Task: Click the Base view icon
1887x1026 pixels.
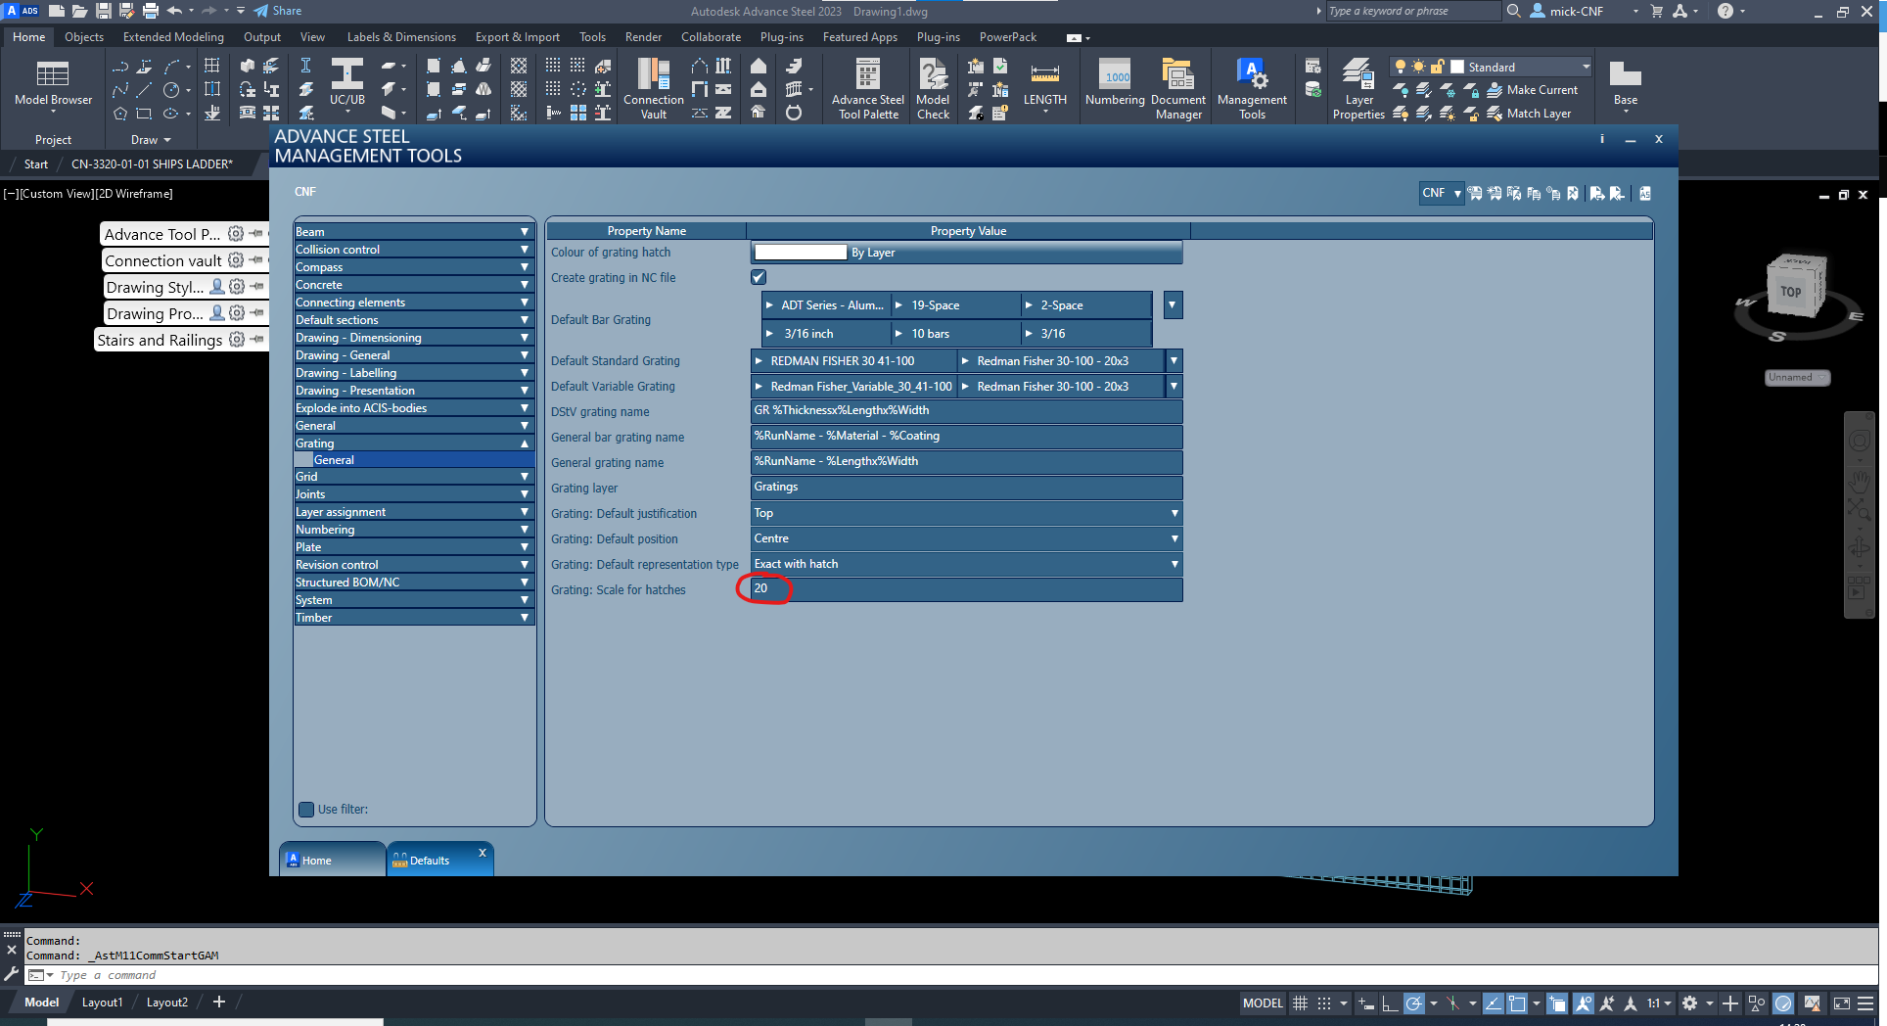Action: (x=1626, y=84)
